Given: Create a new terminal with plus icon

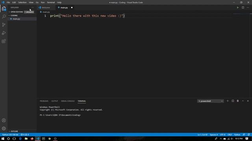Looking at the screenshot, I should click(x=228, y=101).
